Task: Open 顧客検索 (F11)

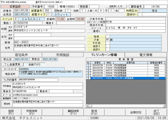Action: pos(73,112)
